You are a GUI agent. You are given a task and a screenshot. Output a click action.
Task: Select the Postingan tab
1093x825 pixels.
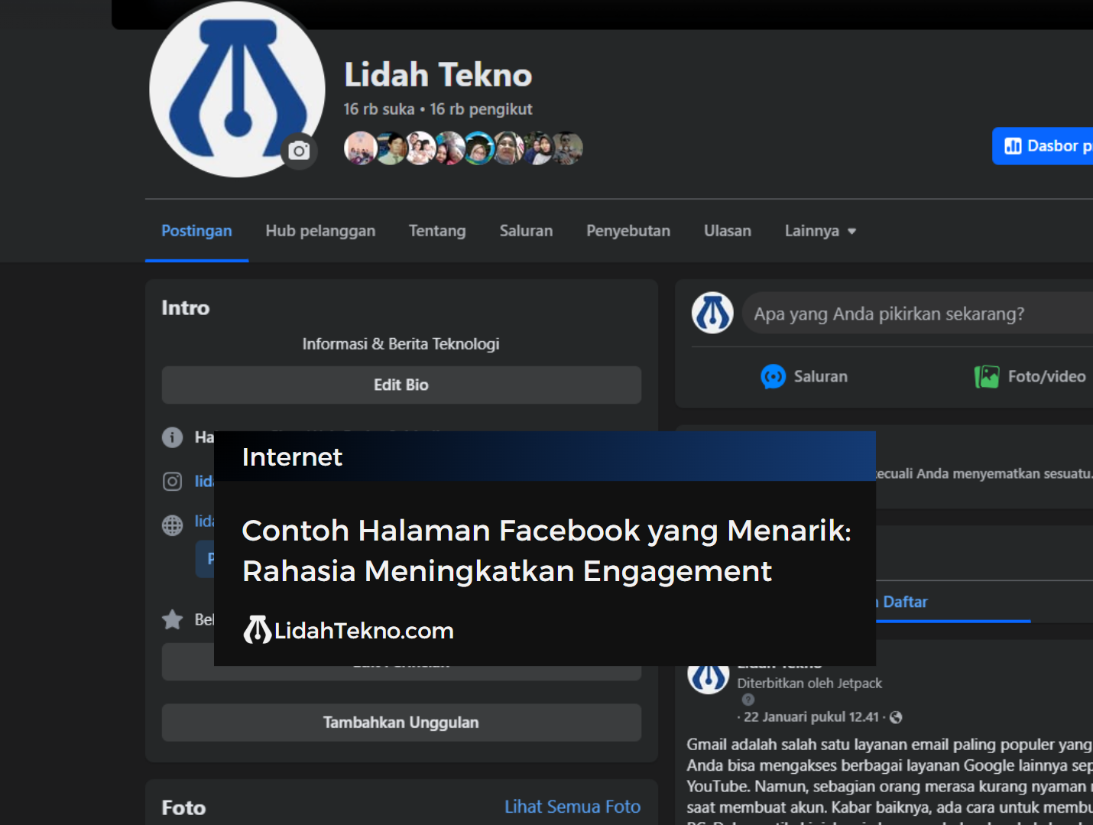coord(196,231)
